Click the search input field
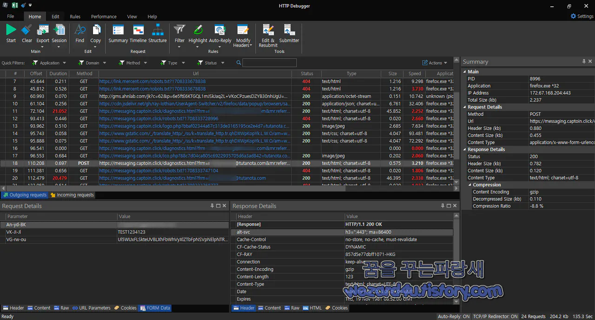The height and width of the screenshot is (320, 595). [270, 62]
